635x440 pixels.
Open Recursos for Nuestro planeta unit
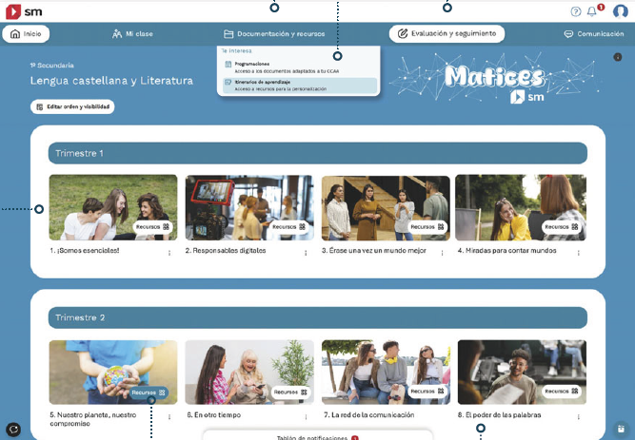pyautogui.click(x=149, y=392)
